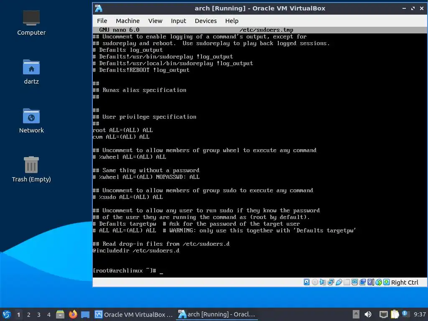Image resolution: width=428 pixels, height=321 pixels.
Task: Click the '%wheel ALL=(ALL) NOPASSWD: ALL' line
Action: [146, 177]
